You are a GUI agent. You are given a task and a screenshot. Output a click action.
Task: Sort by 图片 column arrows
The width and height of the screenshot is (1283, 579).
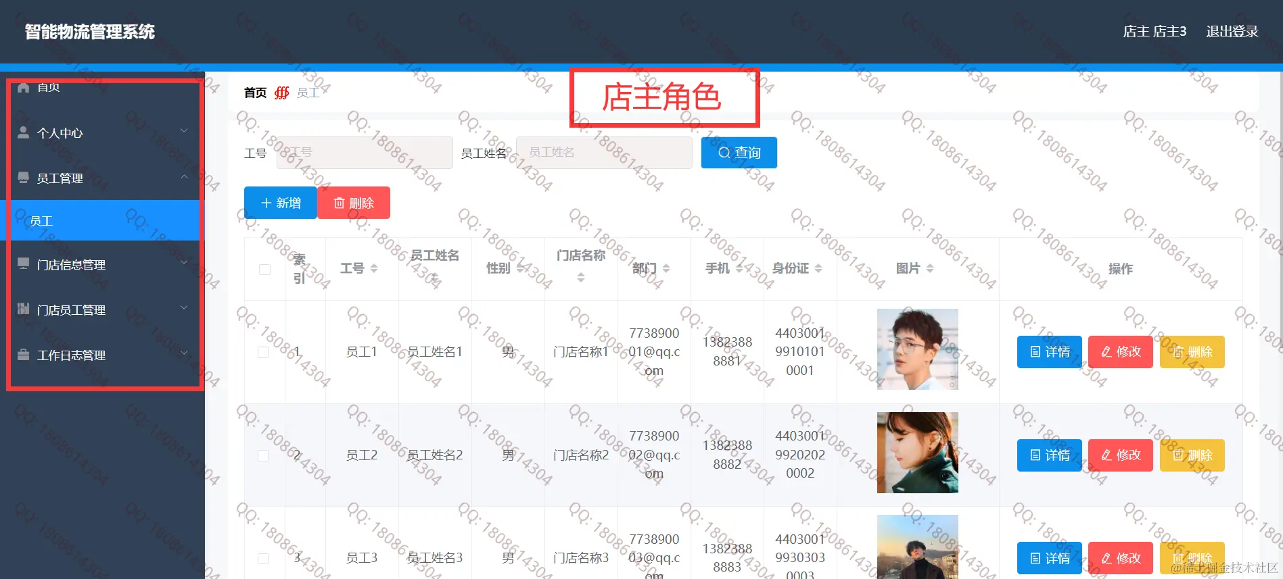coord(930,269)
